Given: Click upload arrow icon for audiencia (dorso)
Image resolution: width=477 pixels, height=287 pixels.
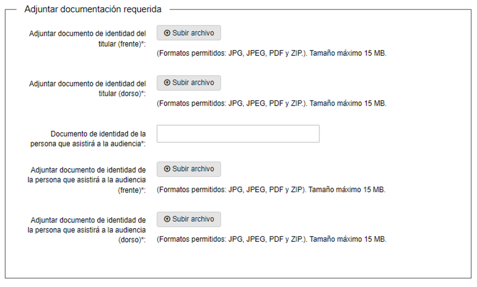Looking at the screenshot, I should 167,219.
